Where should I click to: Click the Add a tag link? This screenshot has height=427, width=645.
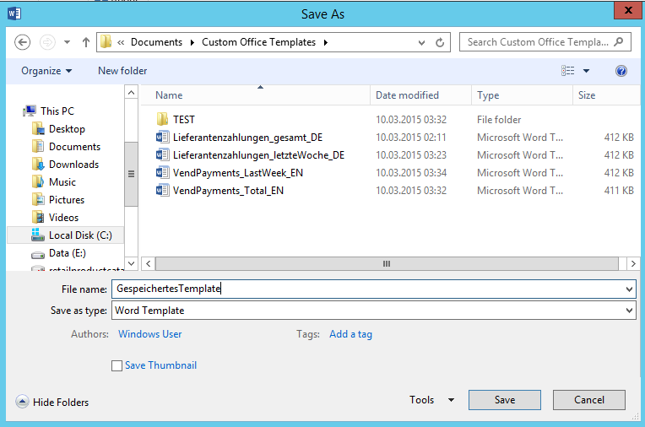coord(350,334)
